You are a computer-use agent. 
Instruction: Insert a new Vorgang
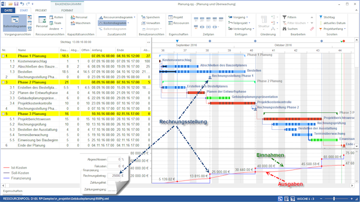point(237,17)
